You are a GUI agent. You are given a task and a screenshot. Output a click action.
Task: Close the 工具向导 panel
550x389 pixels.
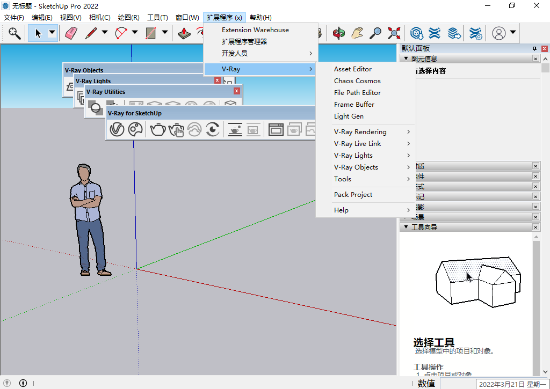(x=535, y=227)
